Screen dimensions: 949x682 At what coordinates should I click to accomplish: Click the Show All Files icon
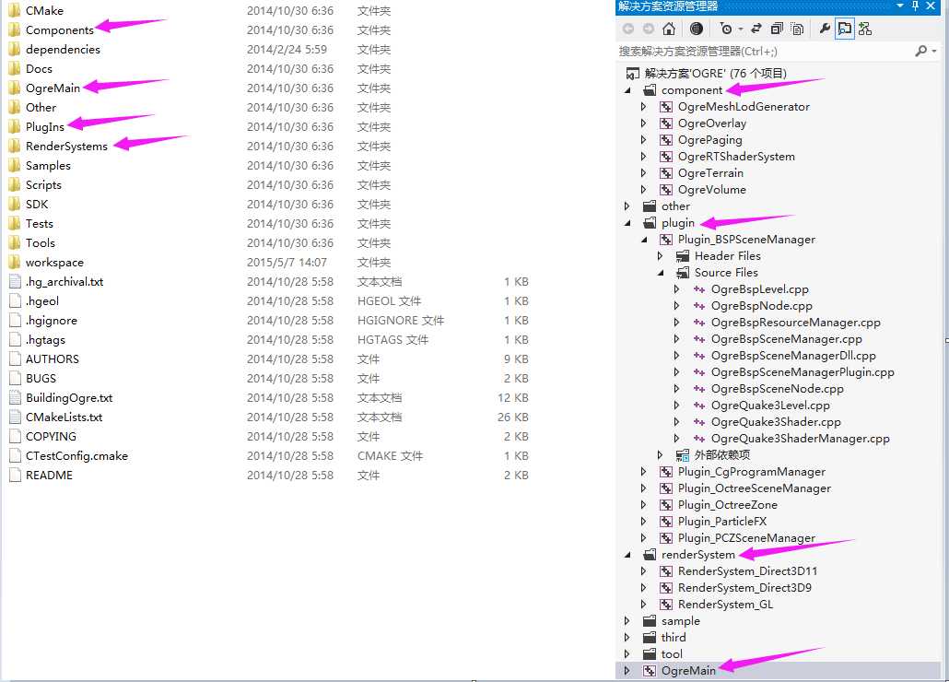click(x=798, y=29)
